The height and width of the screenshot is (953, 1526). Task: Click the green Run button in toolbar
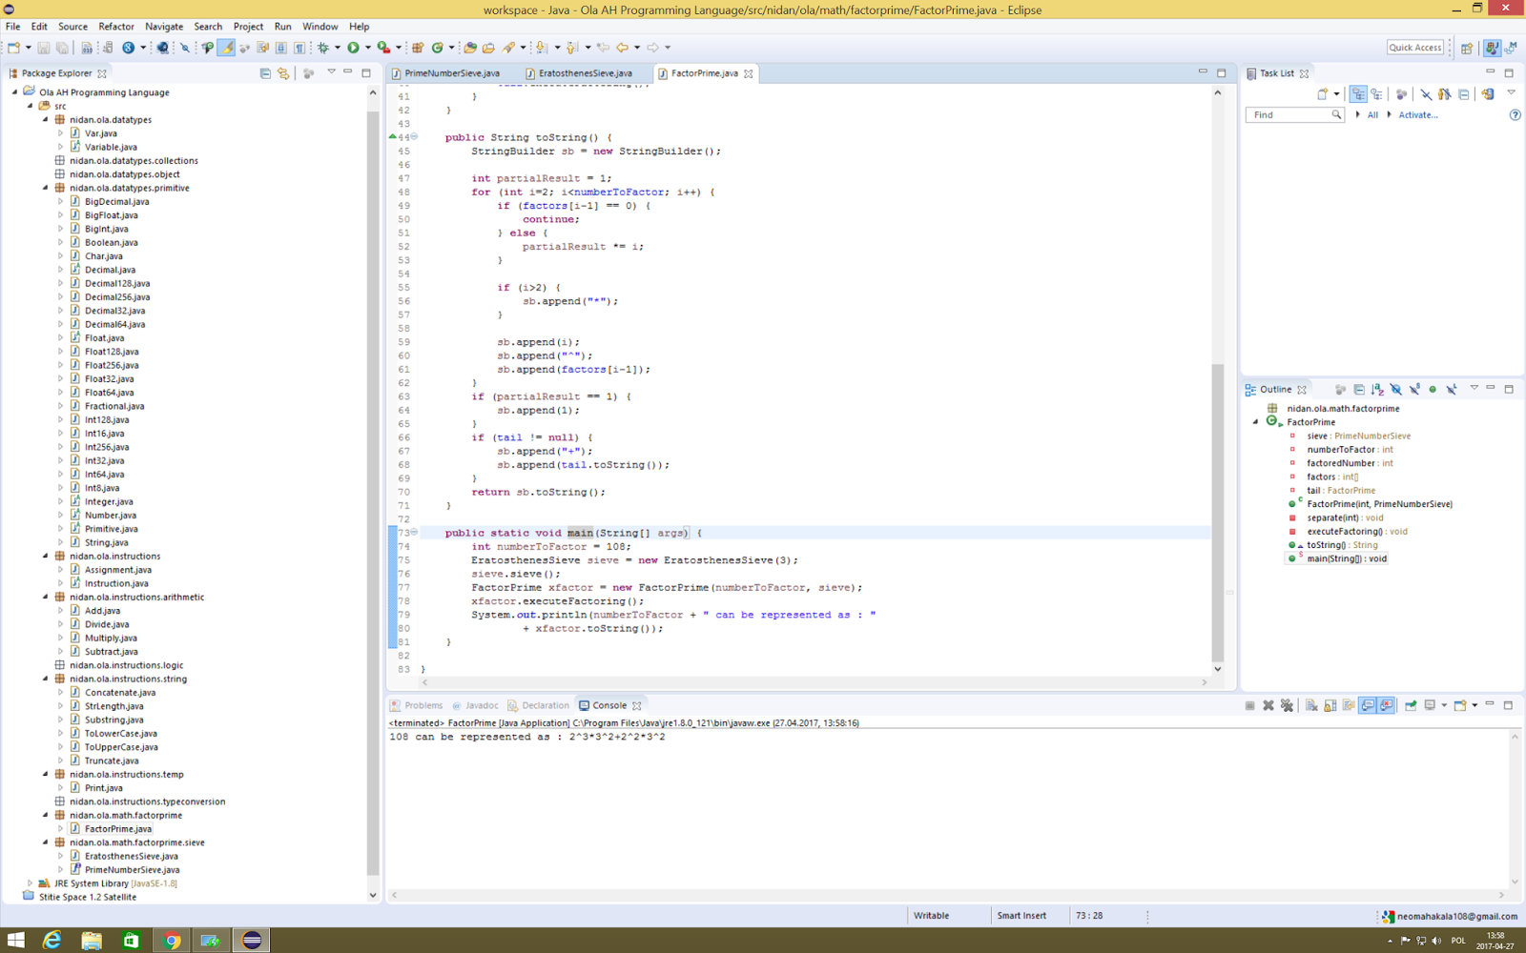[x=353, y=48]
